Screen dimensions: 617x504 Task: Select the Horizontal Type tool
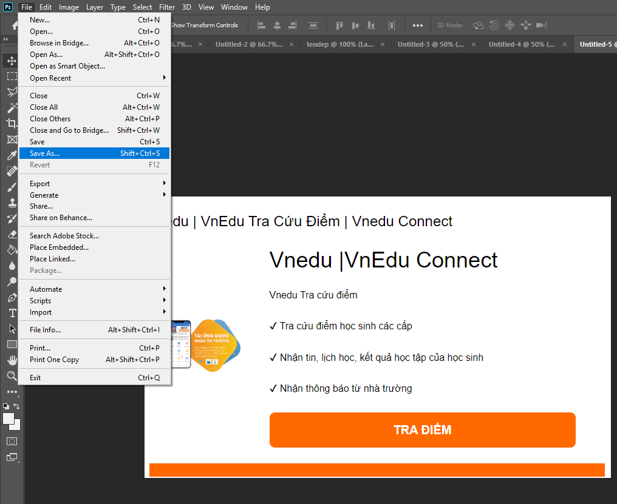pos(12,313)
